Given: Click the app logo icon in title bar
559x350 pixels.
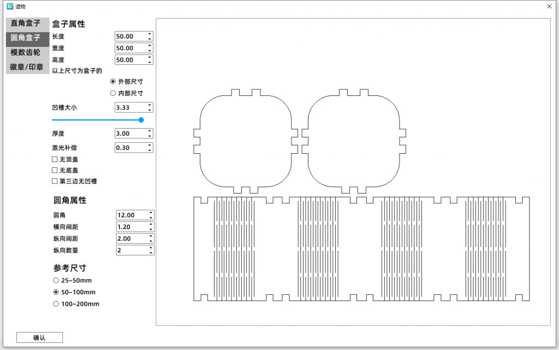Looking at the screenshot, I should point(9,6).
